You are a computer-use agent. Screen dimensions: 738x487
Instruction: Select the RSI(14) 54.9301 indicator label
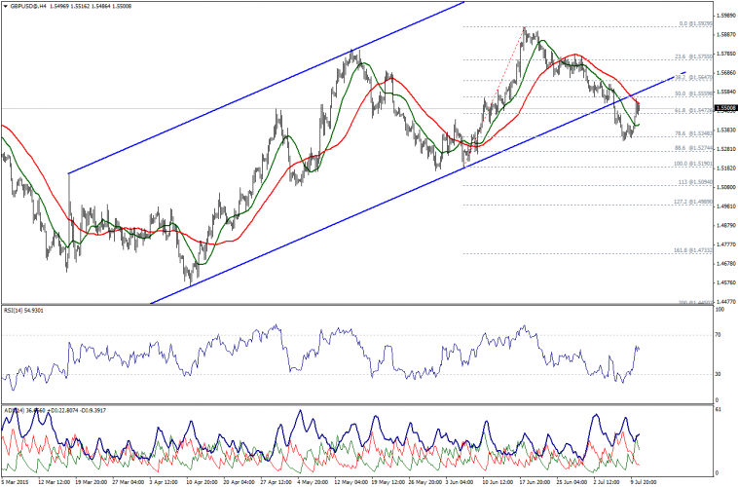(x=23, y=311)
